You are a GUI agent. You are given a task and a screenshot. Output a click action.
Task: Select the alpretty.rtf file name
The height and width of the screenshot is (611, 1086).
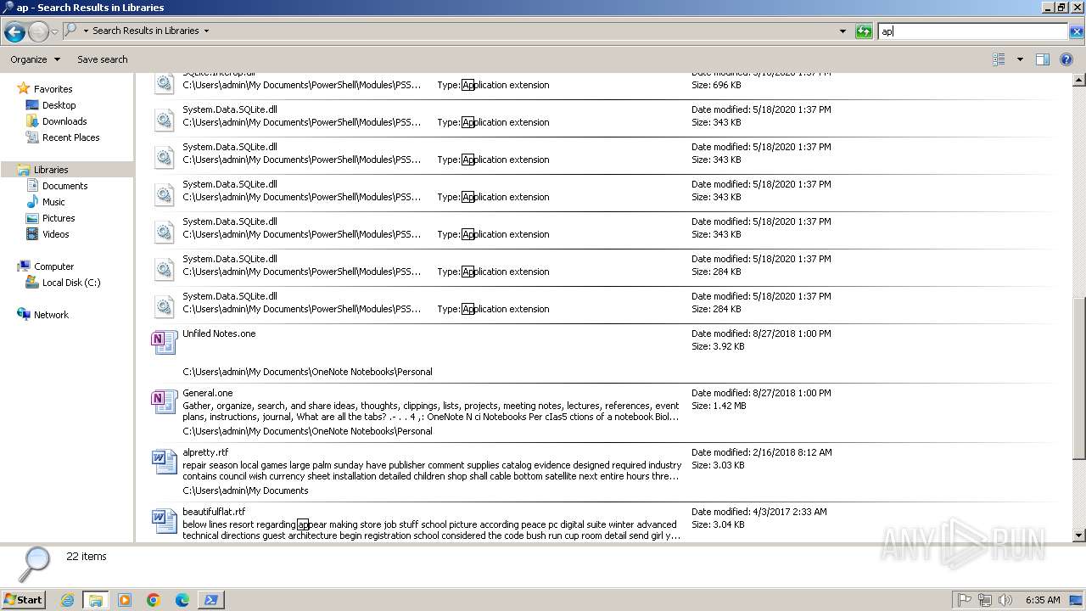205,452
